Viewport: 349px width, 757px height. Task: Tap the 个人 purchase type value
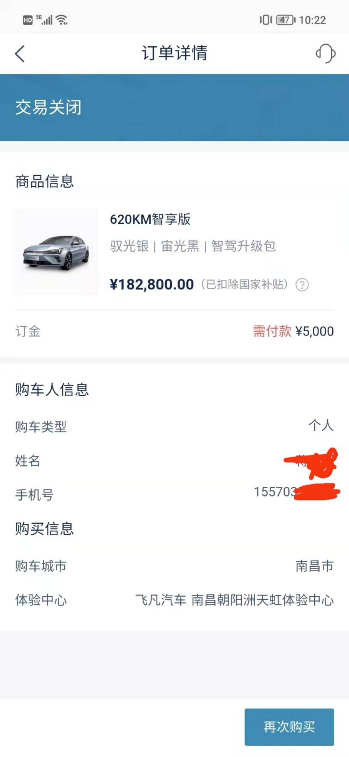pos(321,425)
